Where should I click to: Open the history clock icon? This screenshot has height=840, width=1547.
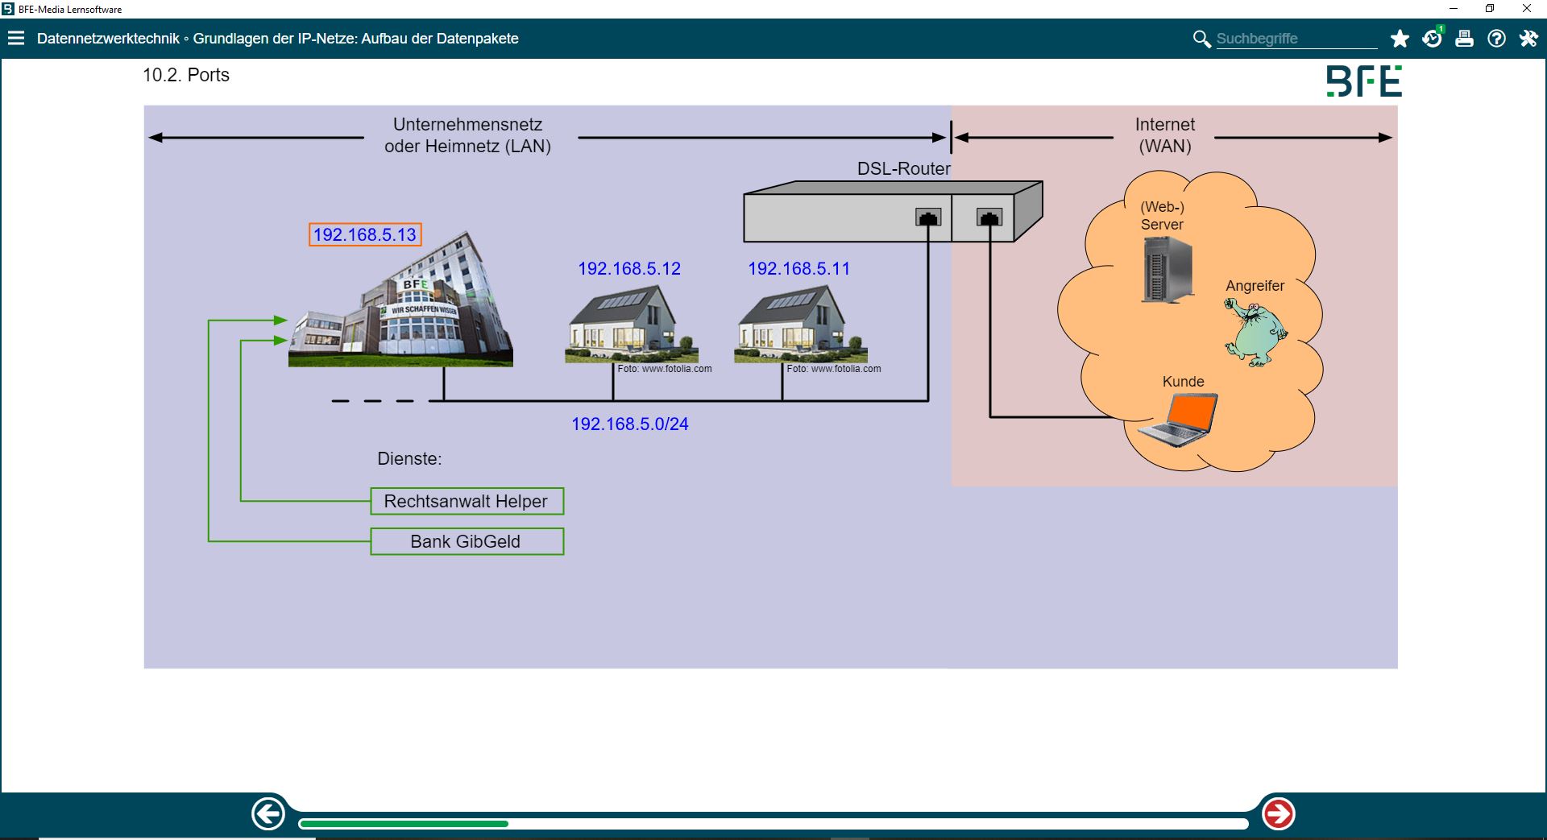1432,39
